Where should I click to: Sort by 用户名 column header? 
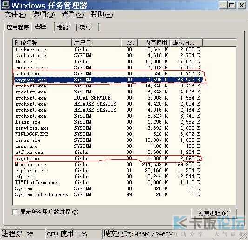coord(96,42)
